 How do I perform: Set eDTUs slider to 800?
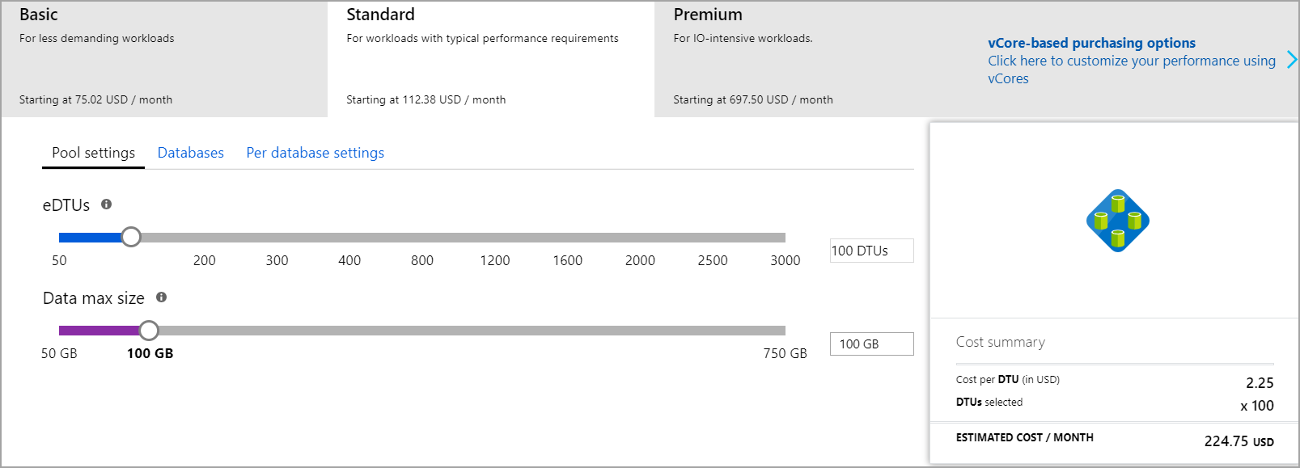click(422, 238)
